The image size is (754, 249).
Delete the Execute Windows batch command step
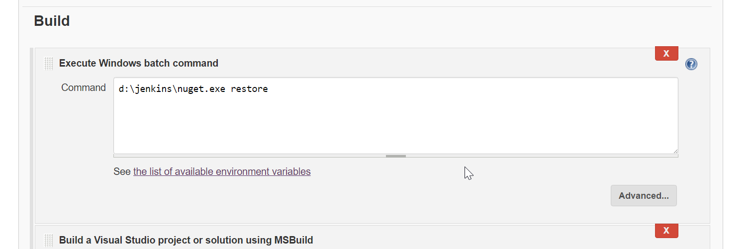[666, 53]
